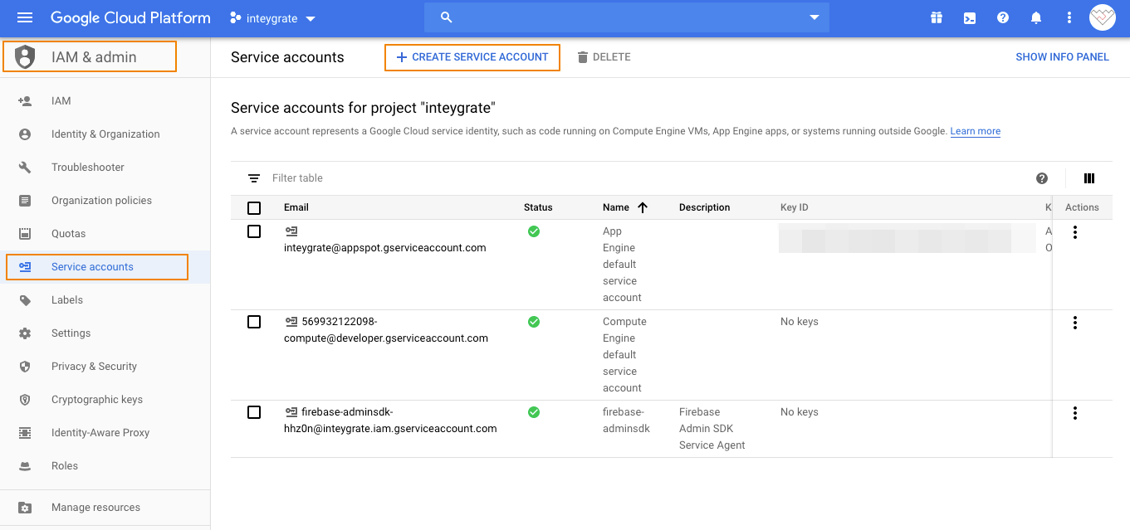Open actions menu for Compute Engine default account
The height and width of the screenshot is (530, 1130).
[x=1075, y=323]
